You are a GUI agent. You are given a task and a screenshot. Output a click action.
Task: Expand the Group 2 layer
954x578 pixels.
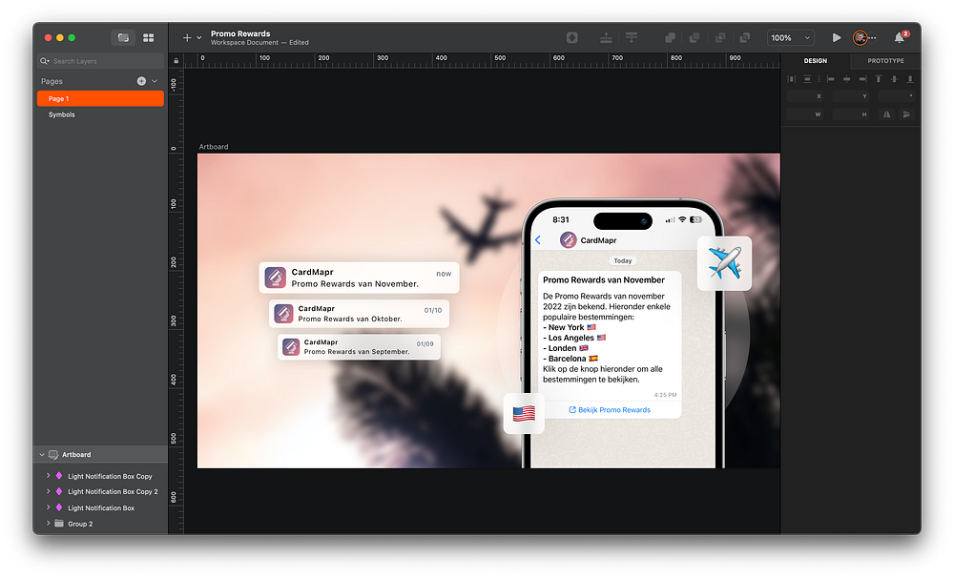48,524
